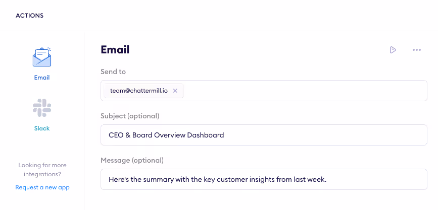Click end of the Message text after 'week.'
Viewport: 438px width, 210px height.
pos(328,179)
